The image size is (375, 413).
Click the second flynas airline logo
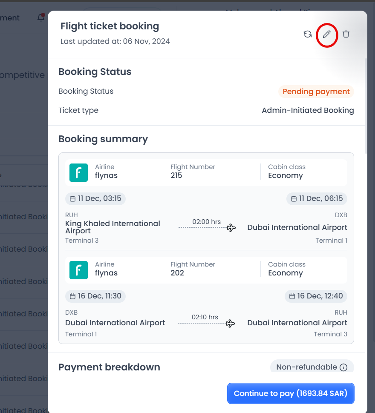click(78, 270)
